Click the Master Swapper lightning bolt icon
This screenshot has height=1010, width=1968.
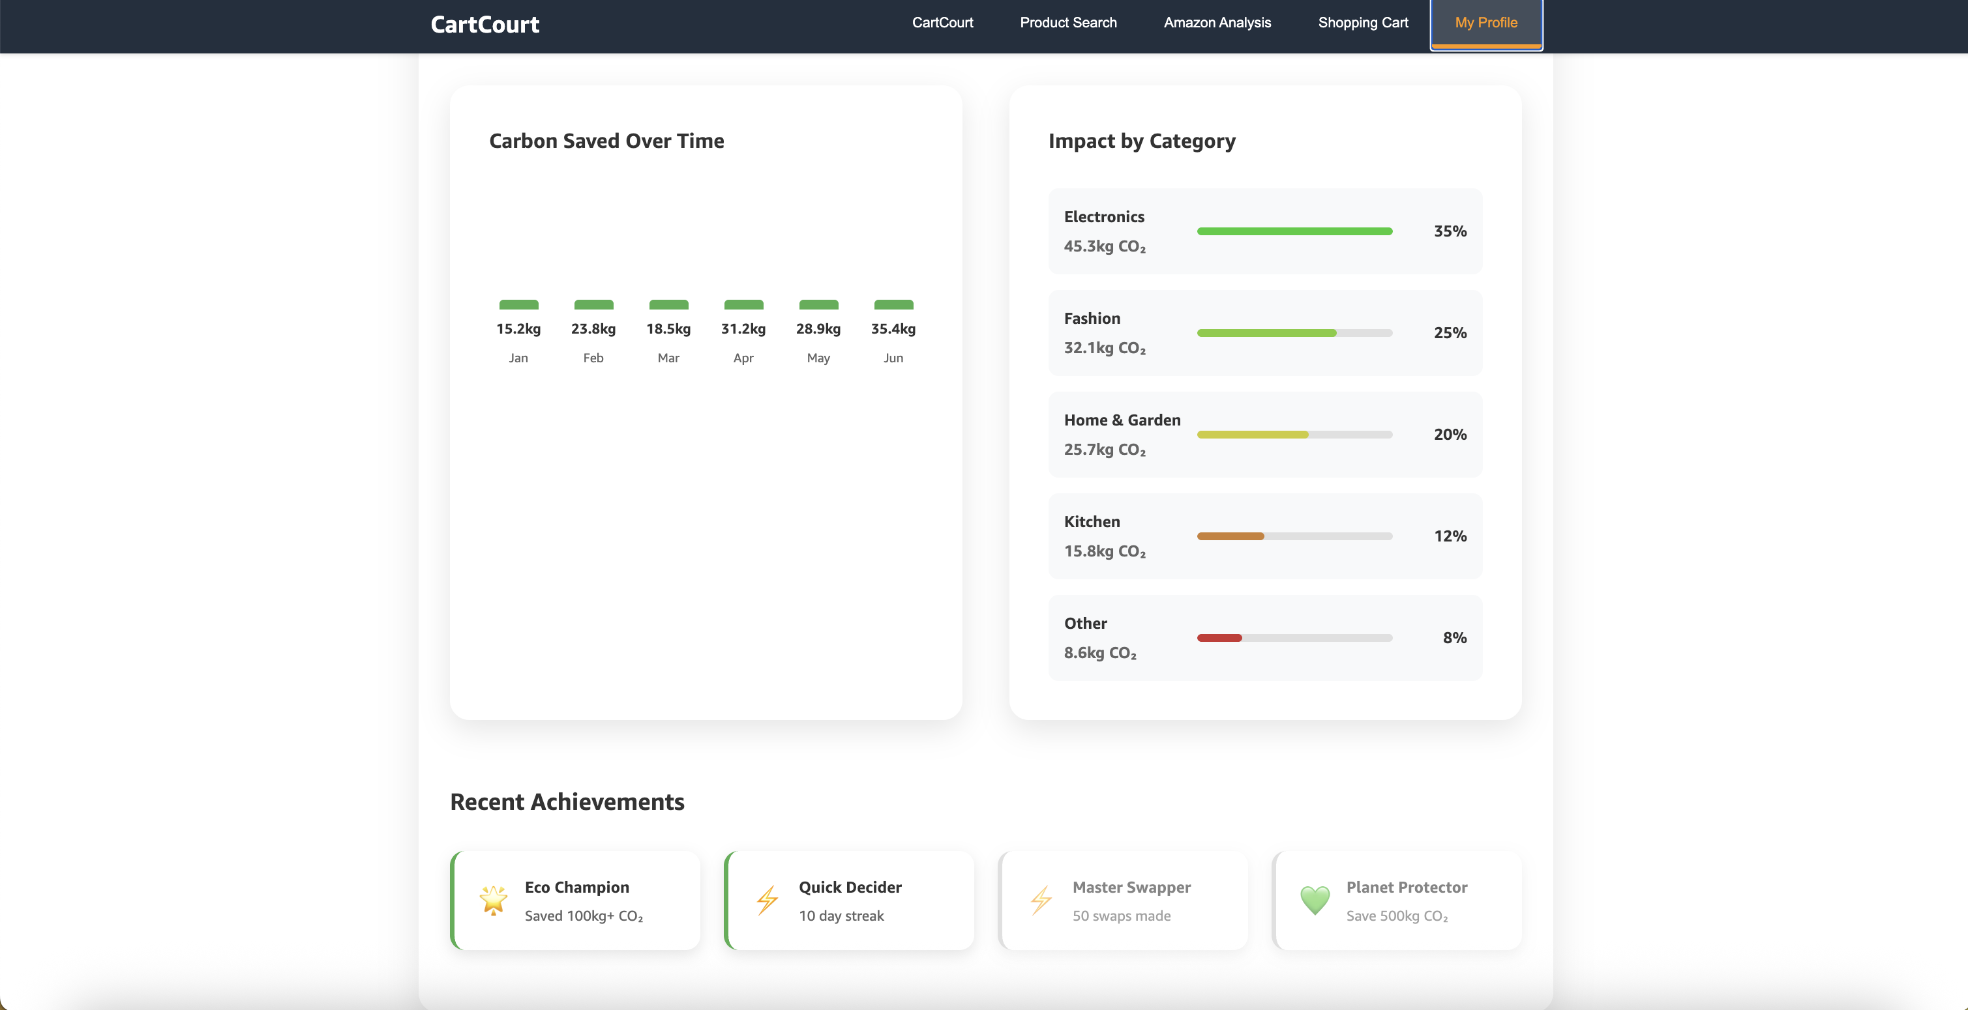pos(1041,900)
